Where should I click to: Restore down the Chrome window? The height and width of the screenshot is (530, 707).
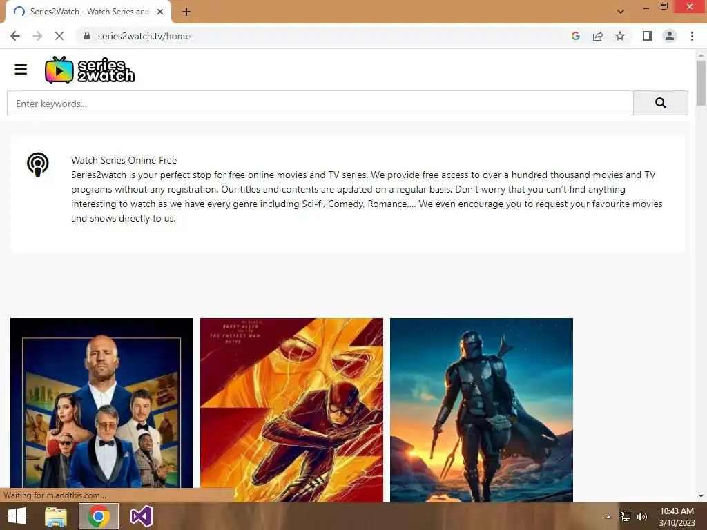(x=664, y=6)
